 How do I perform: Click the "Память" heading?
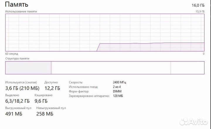click(x=17, y=5)
